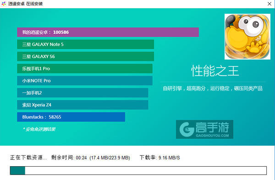Click the remaining time 00:24 value

(81, 158)
